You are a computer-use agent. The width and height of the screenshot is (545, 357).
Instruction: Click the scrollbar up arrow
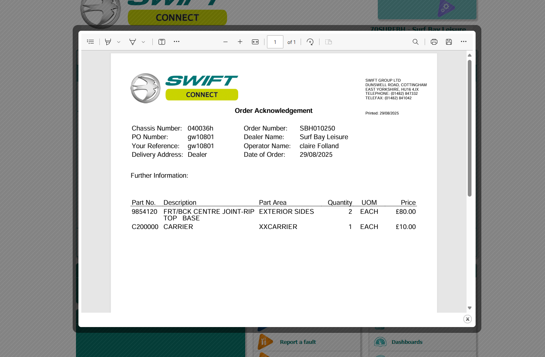tap(469, 55)
